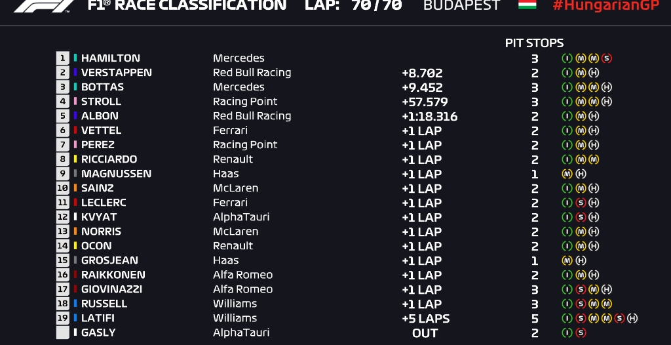
Task: Click Hamilton's teal team color bar
Action: (x=75, y=58)
